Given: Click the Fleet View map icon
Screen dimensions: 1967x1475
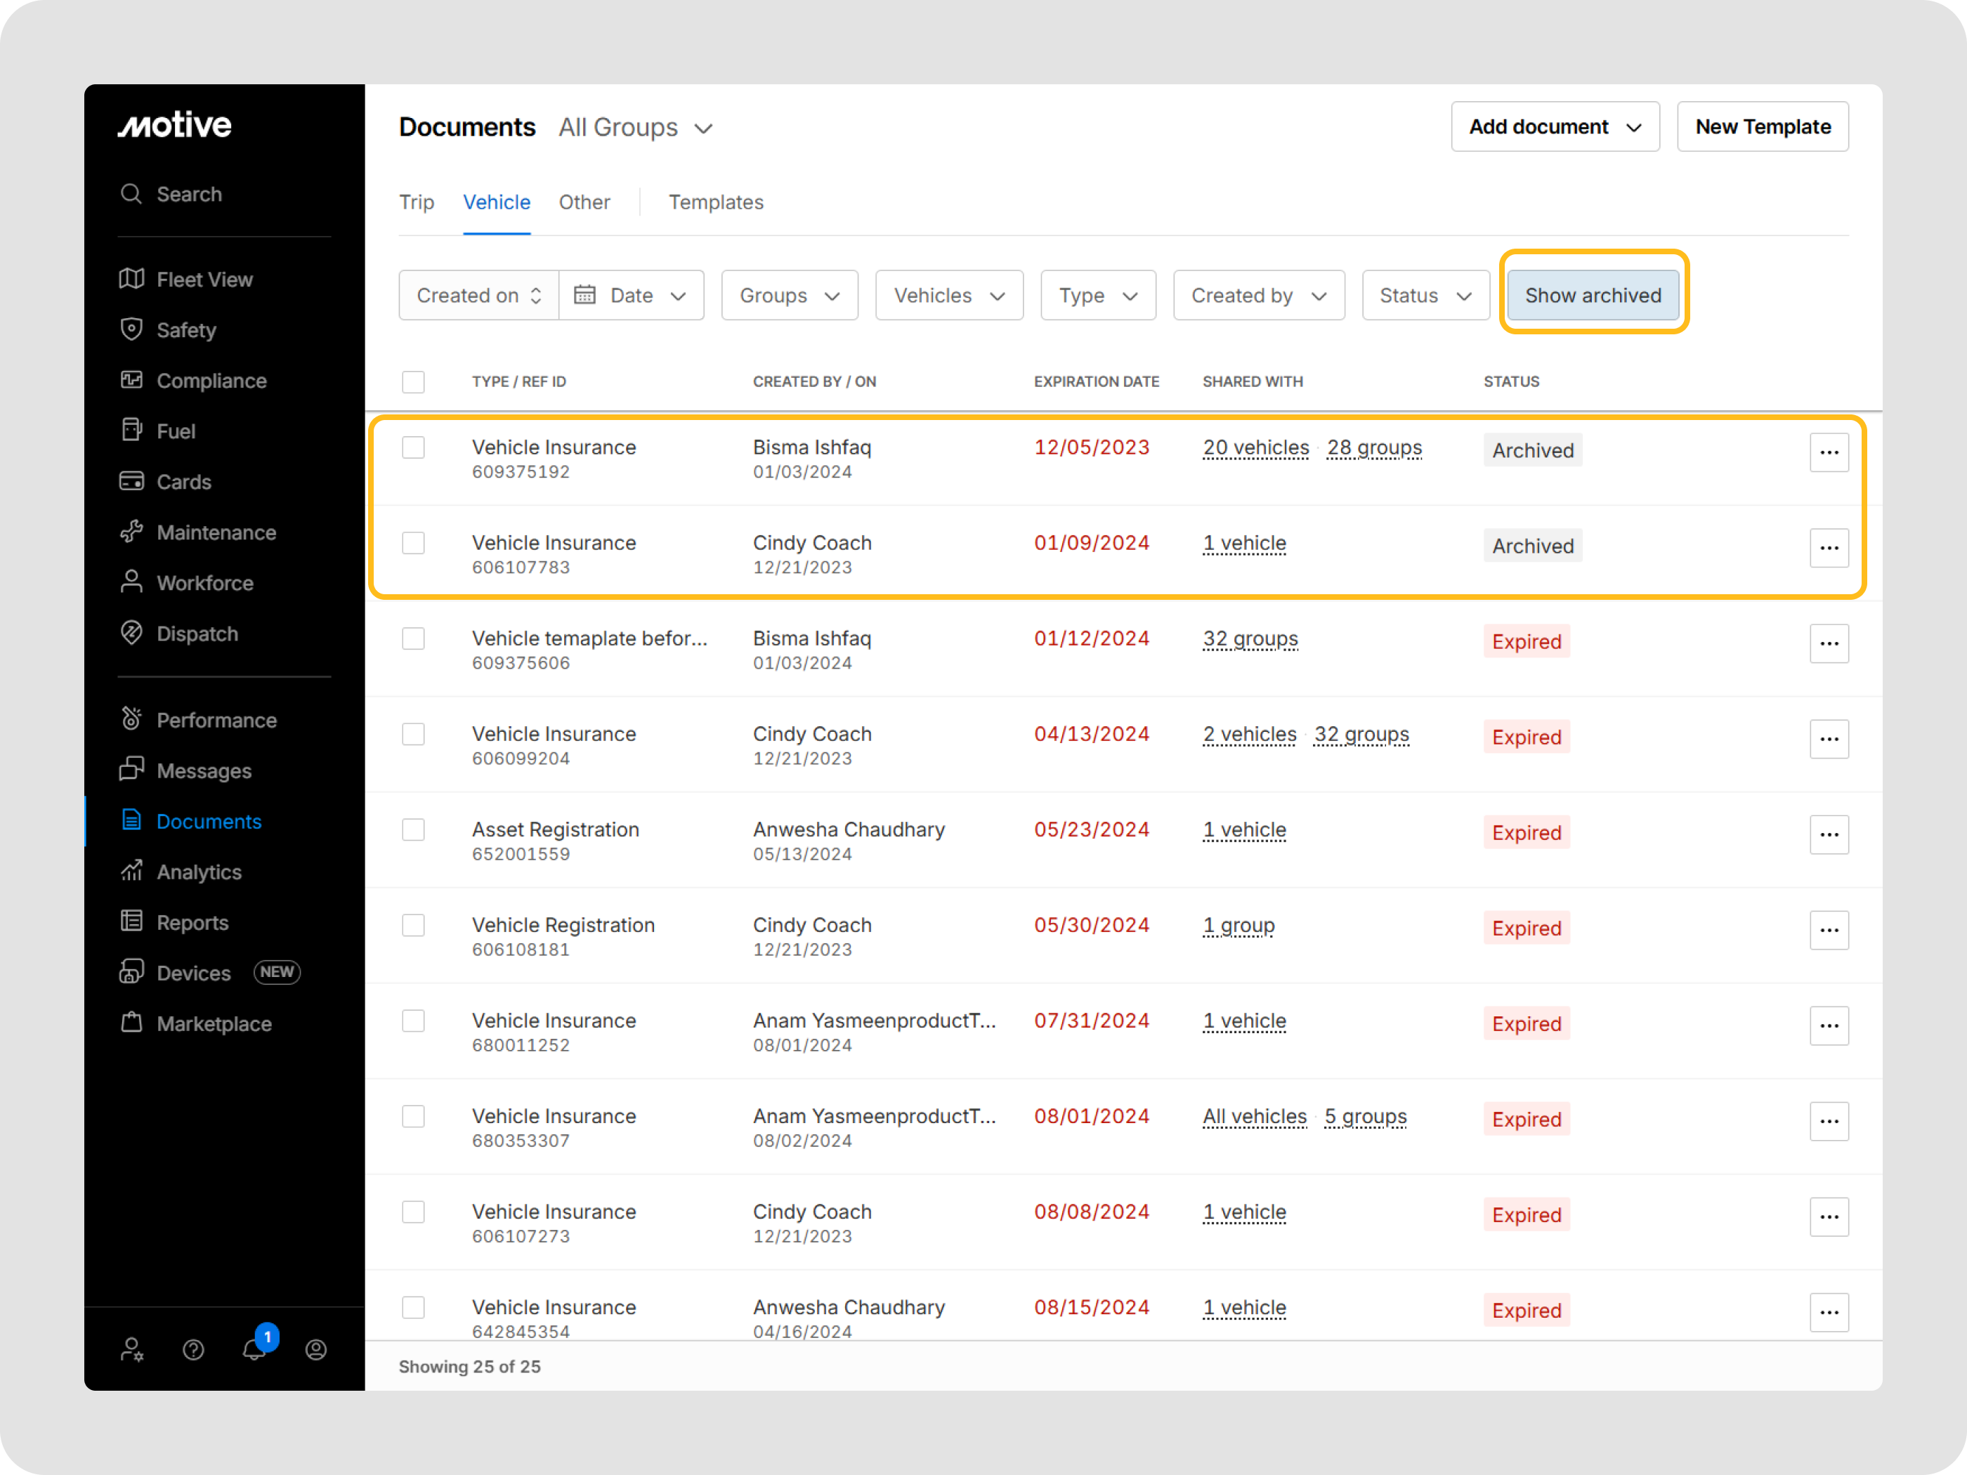Looking at the screenshot, I should point(131,279).
